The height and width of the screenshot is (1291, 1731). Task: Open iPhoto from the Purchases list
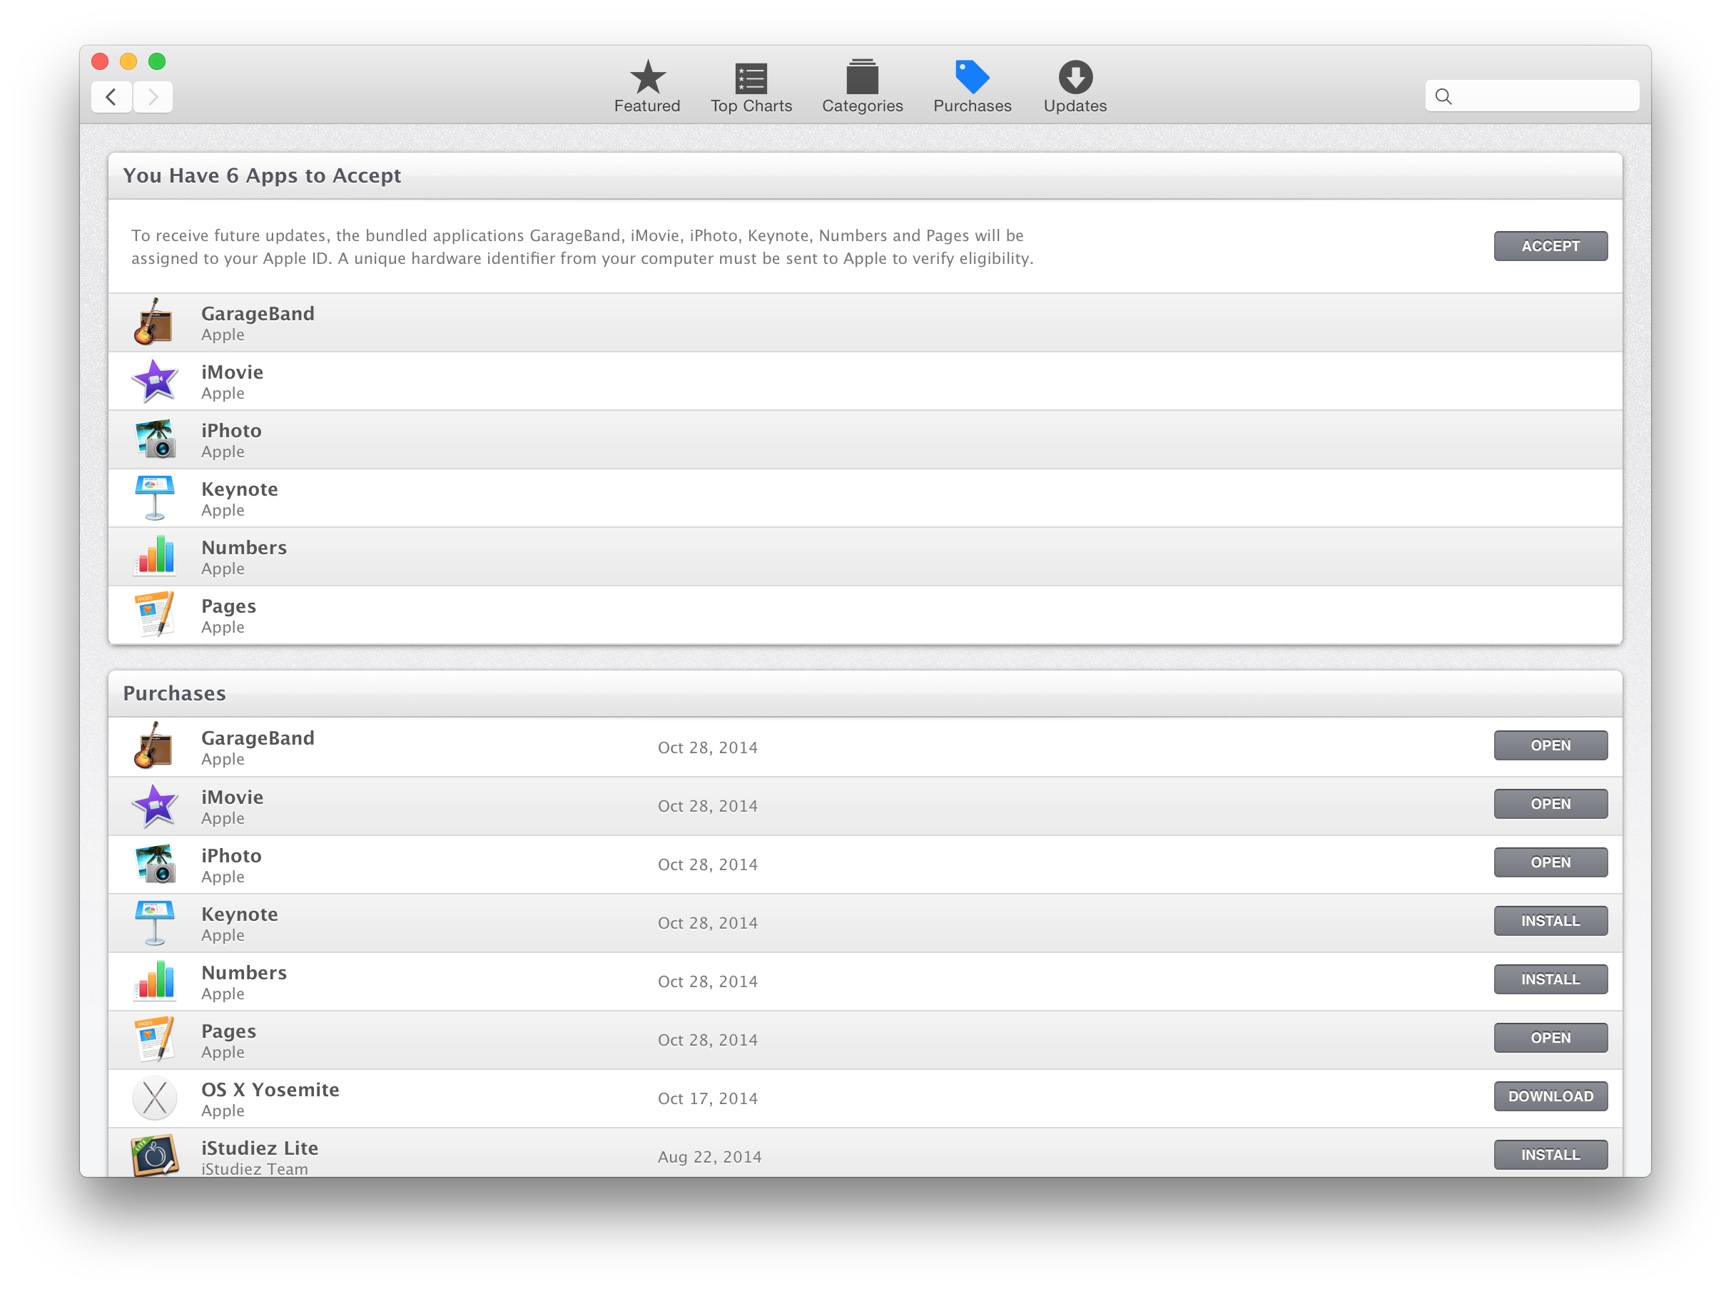(1550, 863)
